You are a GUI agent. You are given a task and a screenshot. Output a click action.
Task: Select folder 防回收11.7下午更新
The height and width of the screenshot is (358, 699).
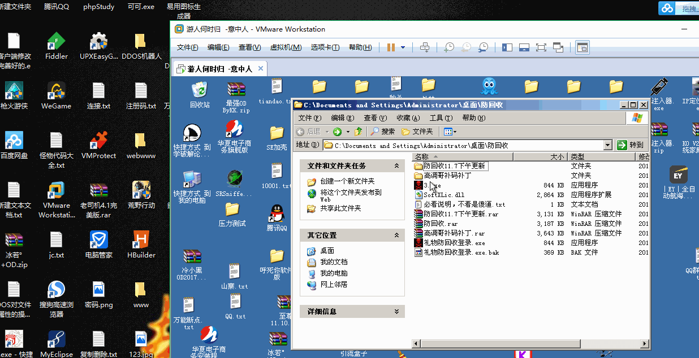(450, 166)
